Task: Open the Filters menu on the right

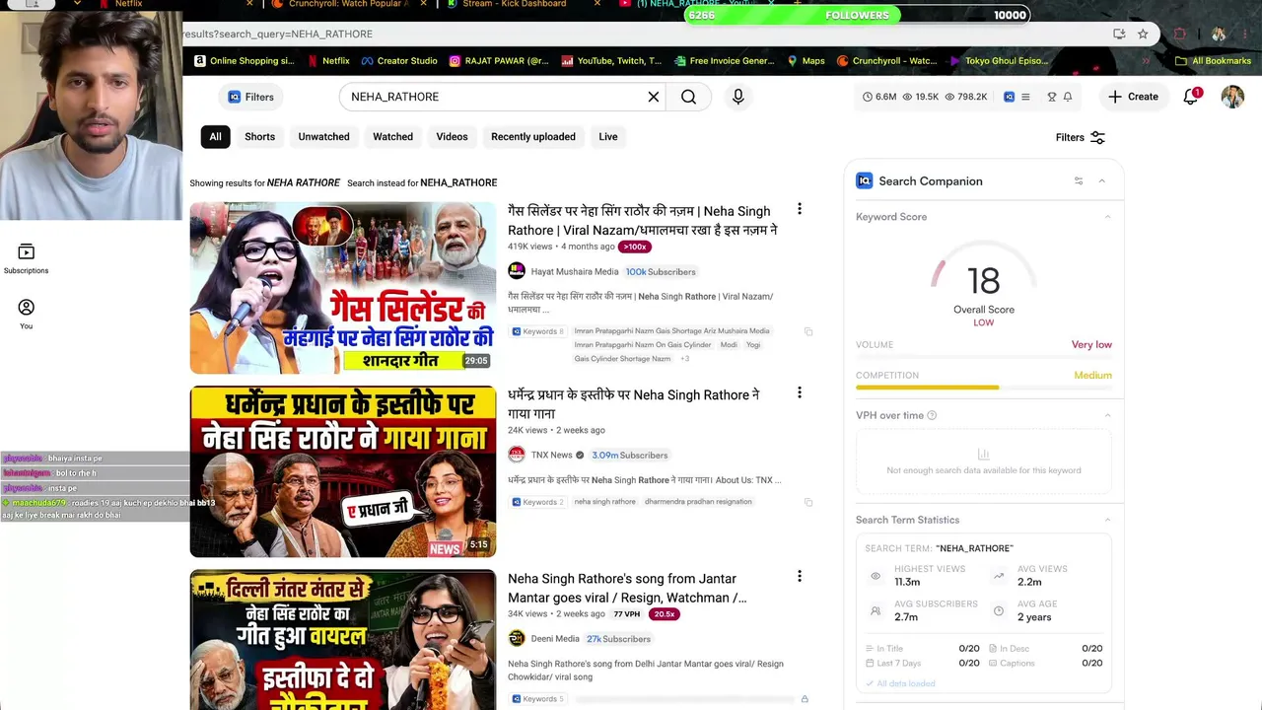Action: 1081,137
